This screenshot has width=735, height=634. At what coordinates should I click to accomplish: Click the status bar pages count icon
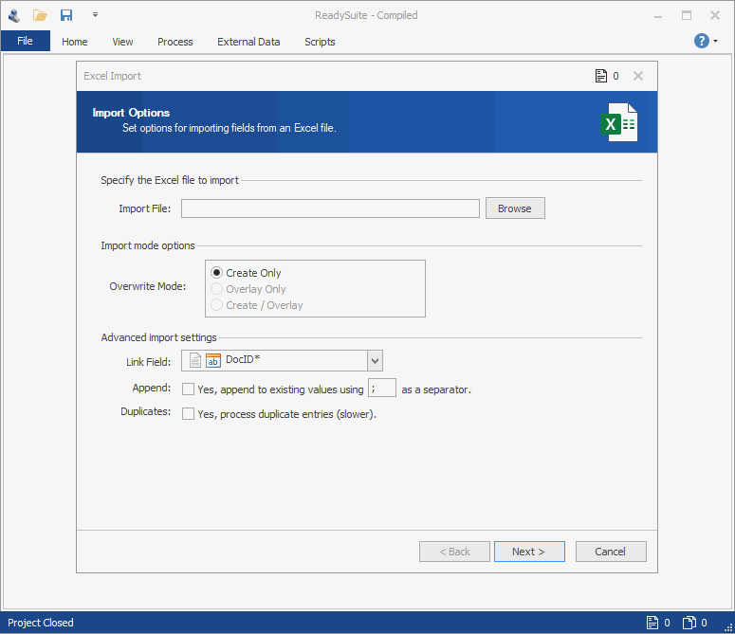tap(689, 623)
